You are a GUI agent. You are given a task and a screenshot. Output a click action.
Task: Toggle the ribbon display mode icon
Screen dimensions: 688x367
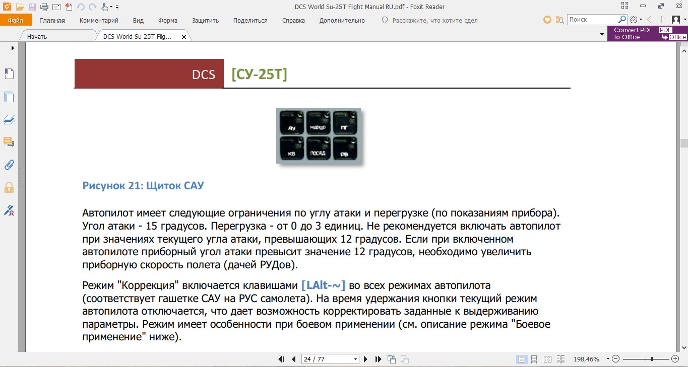point(625,6)
